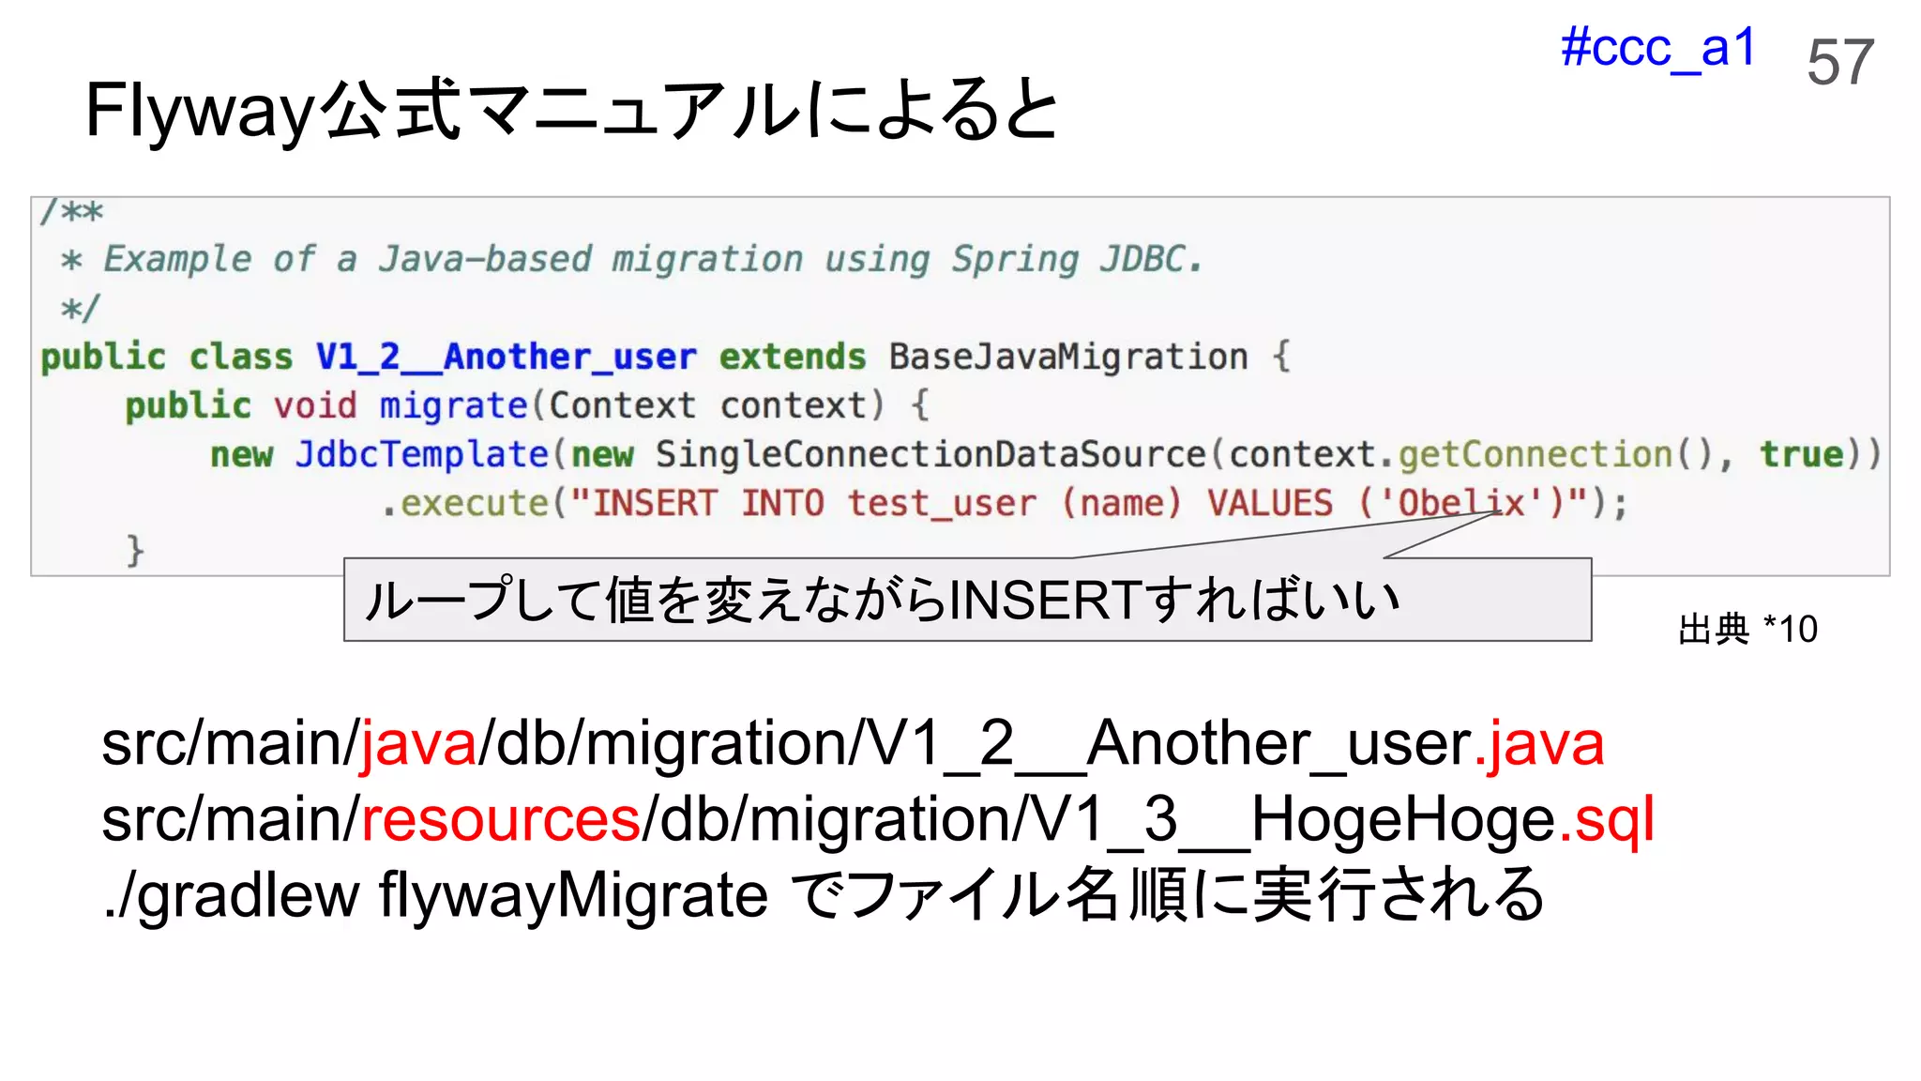
Task: Click the path line ending 'HogeHoge.sql'
Action: tap(878, 819)
